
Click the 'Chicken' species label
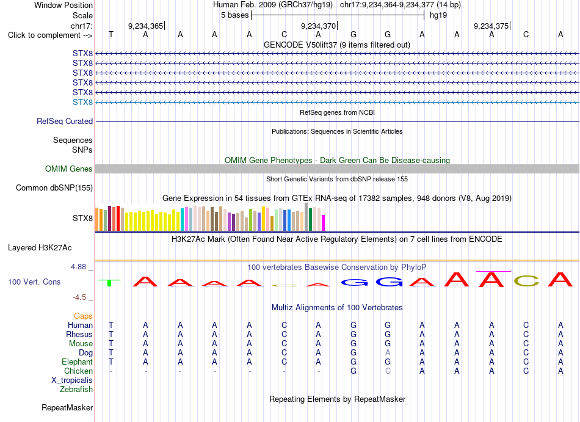tap(78, 371)
